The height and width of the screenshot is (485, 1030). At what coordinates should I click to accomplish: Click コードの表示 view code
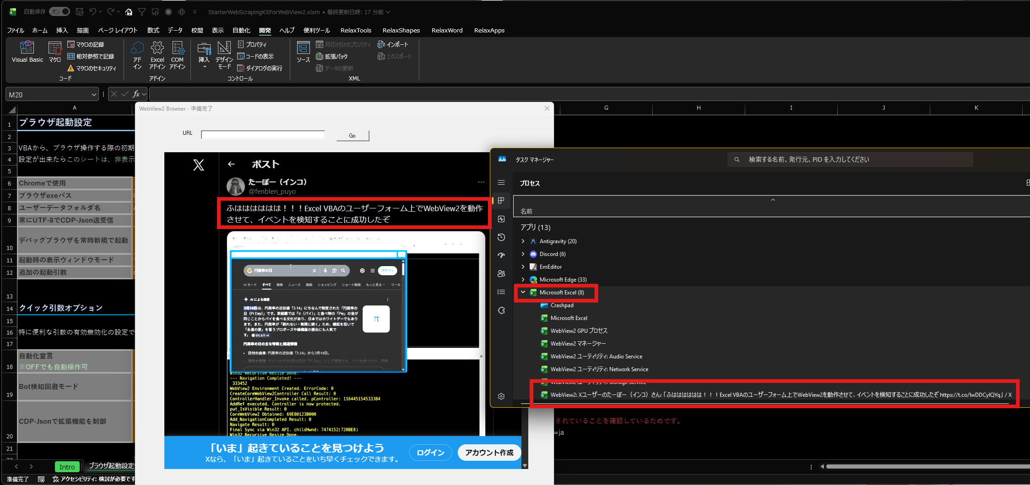point(255,56)
